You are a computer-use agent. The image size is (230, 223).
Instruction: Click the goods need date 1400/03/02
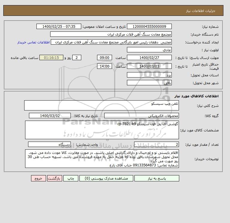50,116
